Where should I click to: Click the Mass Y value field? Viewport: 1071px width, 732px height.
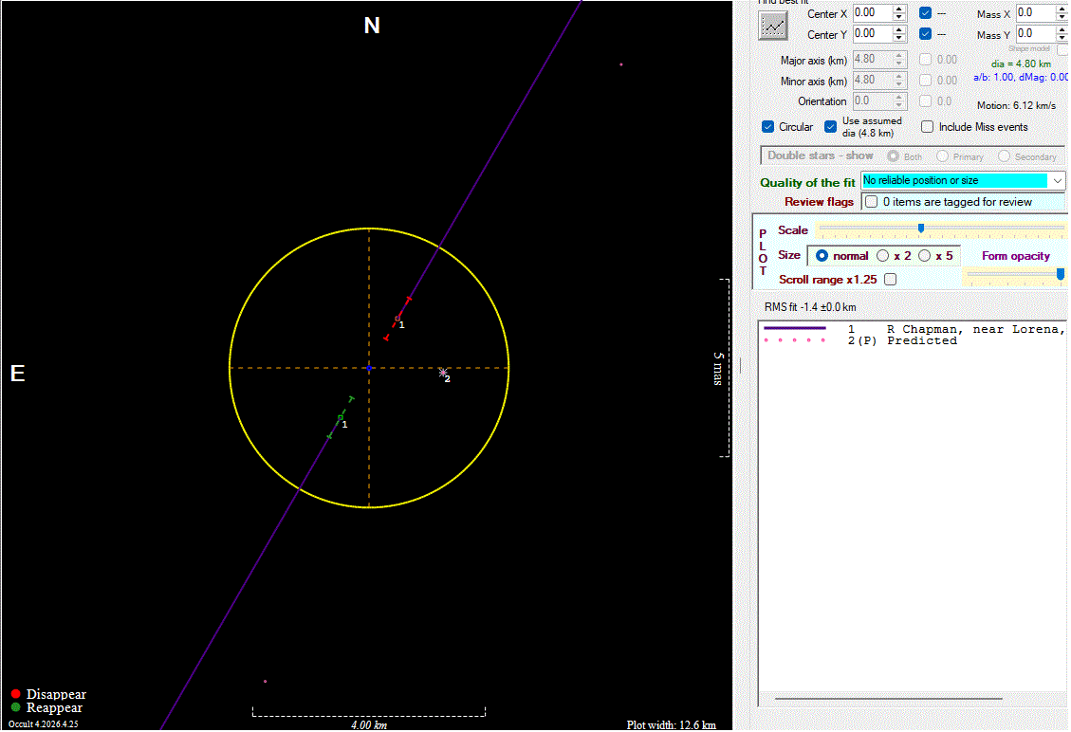[1036, 33]
